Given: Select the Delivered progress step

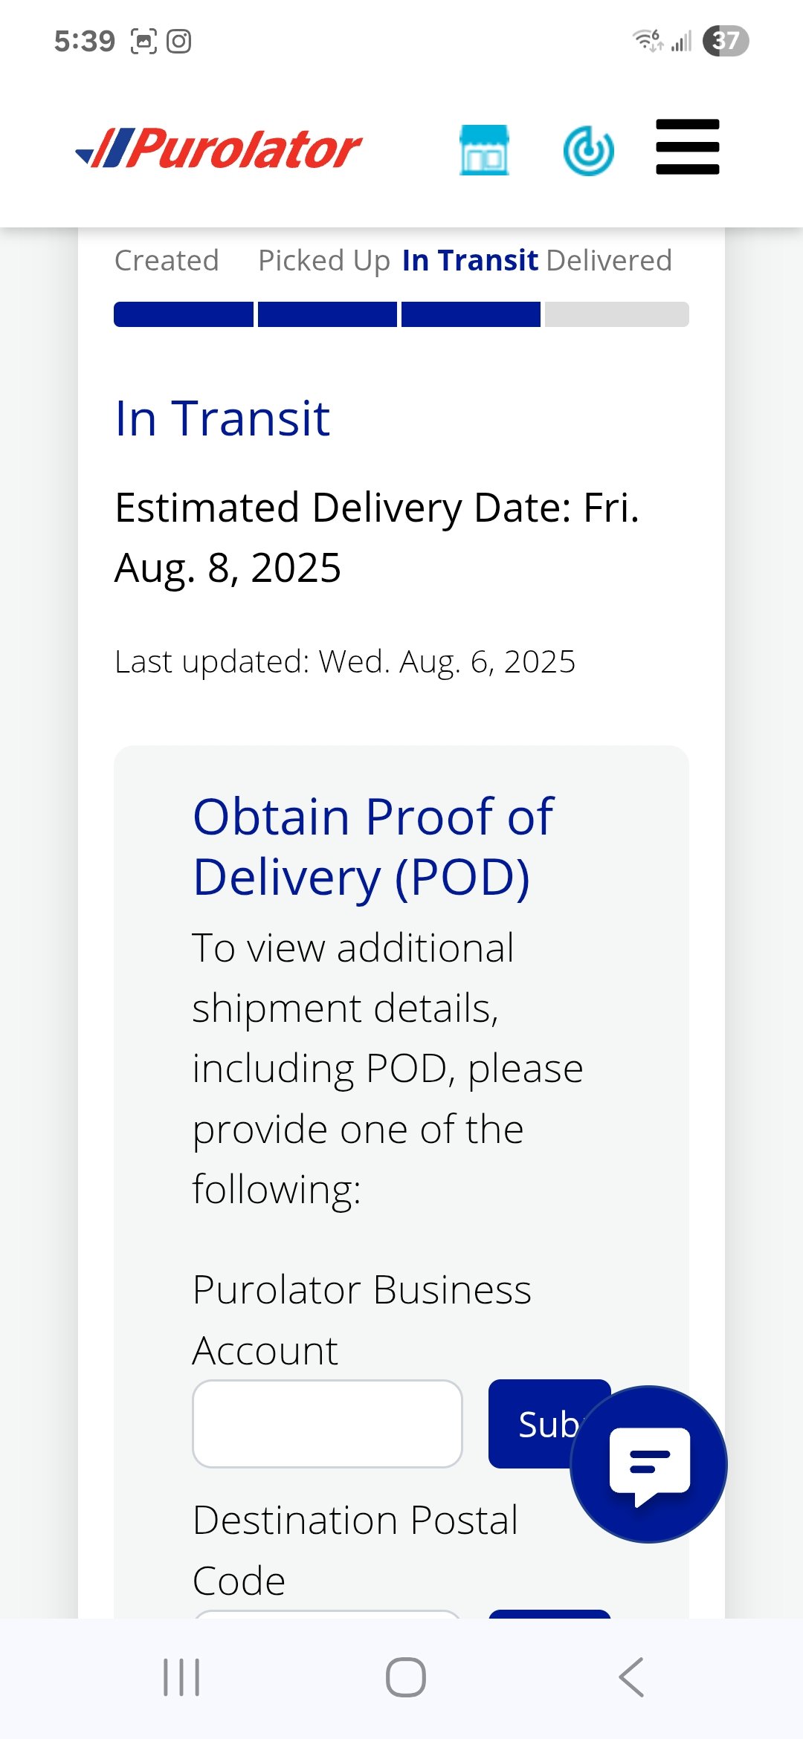Looking at the screenshot, I should pyautogui.click(x=609, y=261).
